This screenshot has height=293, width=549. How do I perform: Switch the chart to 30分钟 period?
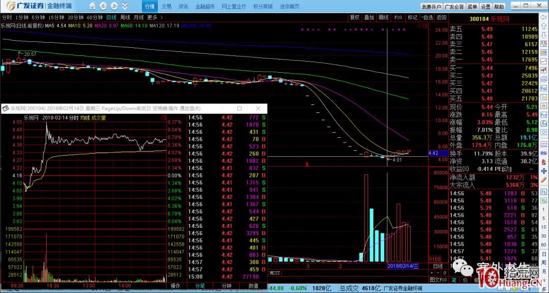75,17
